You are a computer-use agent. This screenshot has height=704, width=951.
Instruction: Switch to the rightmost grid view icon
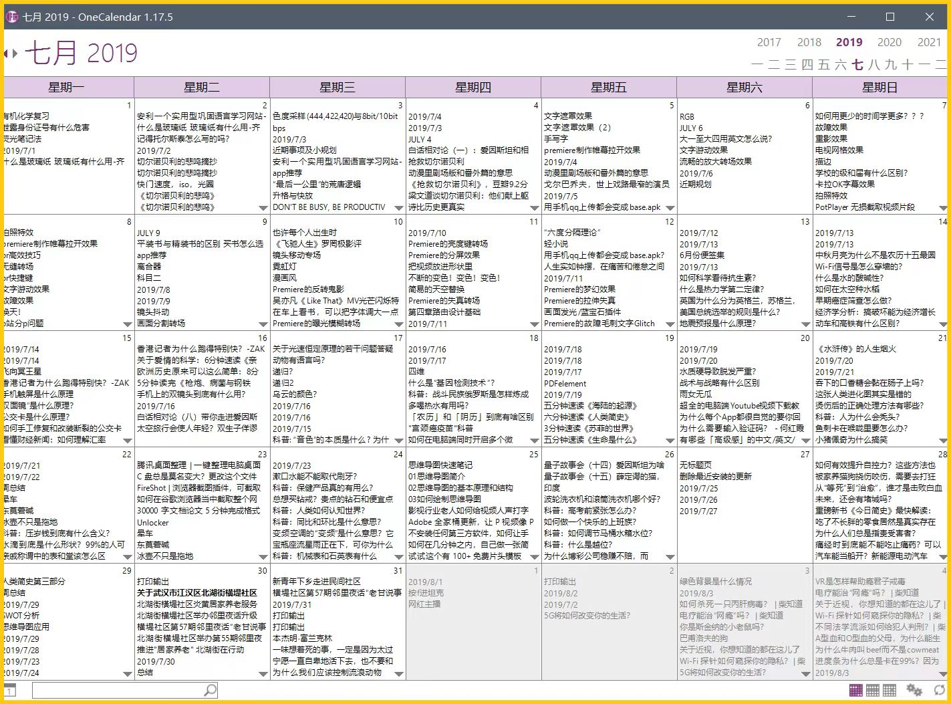[889, 690]
